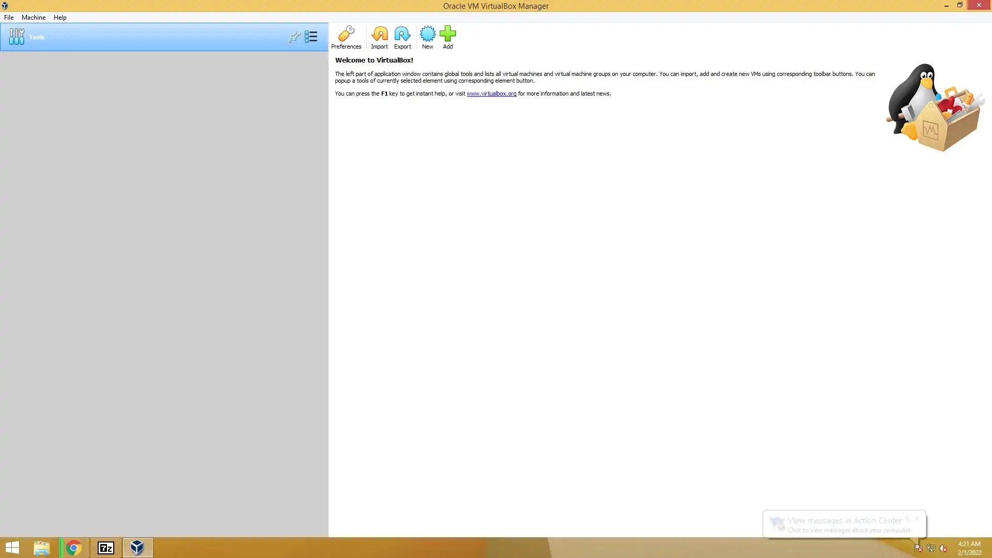
Task: Click the Import appliance icon
Action: pos(379,37)
